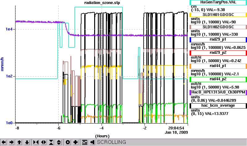Select the SLD1H01GDOSC yellow legend entry
This screenshot has width=247, height=146.
[218, 15]
